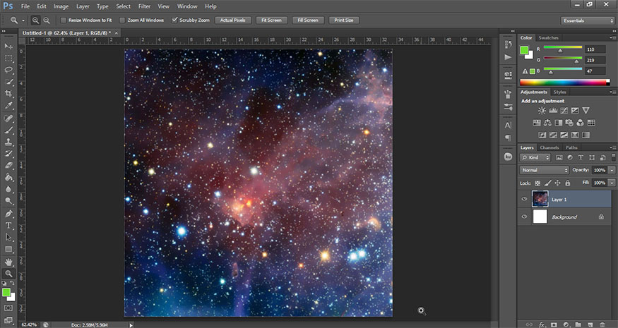Image resolution: width=618 pixels, height=328 pixels.
Task: Select the Clone Stamp tool
Action: [x=8, y=142]
